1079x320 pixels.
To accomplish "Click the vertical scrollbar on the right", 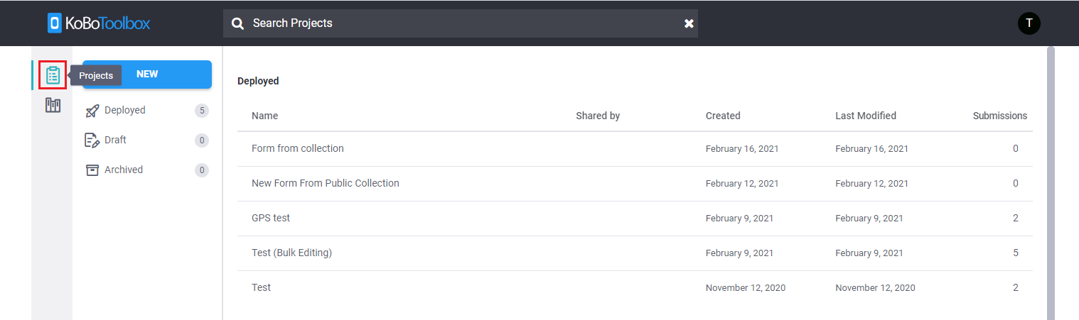I will tap(1051, 183).
